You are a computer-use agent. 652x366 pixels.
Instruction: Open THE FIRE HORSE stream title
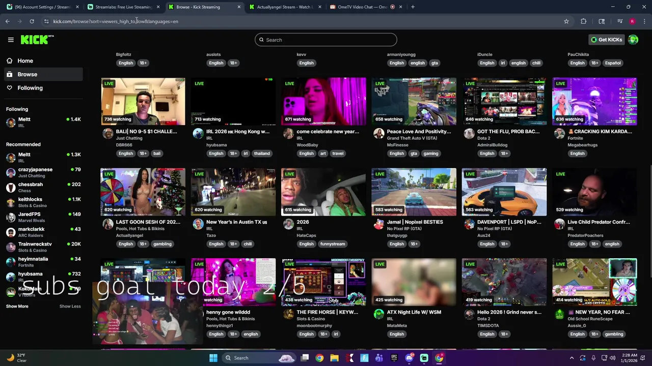328,312
